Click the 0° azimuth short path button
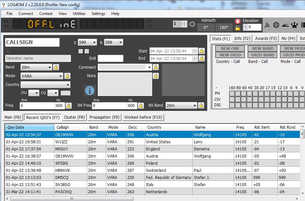Image resolution: width=305 pixels, height=201 pixels. point(206,28)
